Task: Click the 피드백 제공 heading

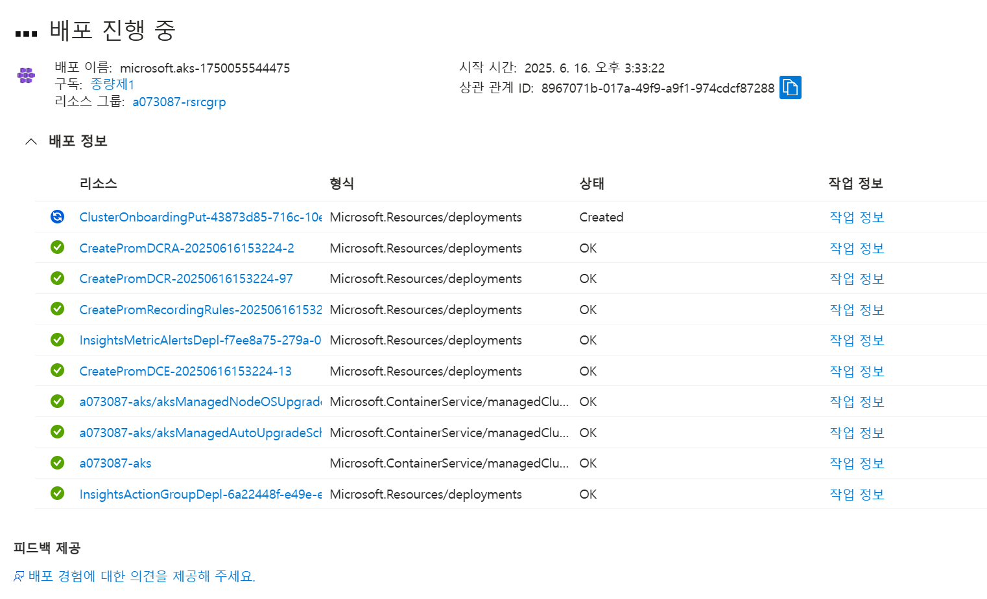Action: 47,548
